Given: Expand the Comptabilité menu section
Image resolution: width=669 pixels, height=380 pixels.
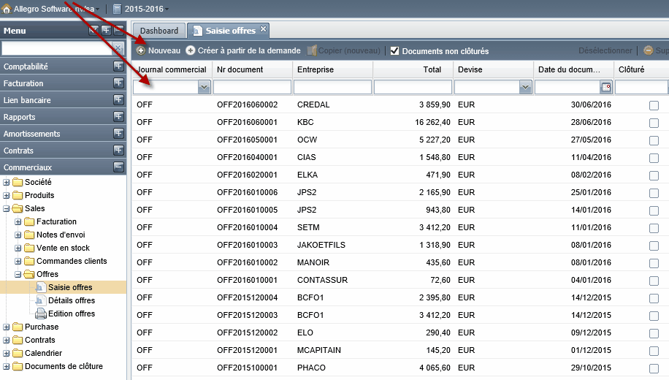Looking at the screenshot, I should coord(118,66).
